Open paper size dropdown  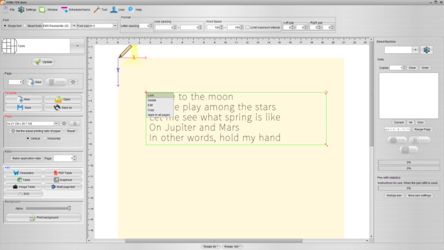tap(55, 123)
